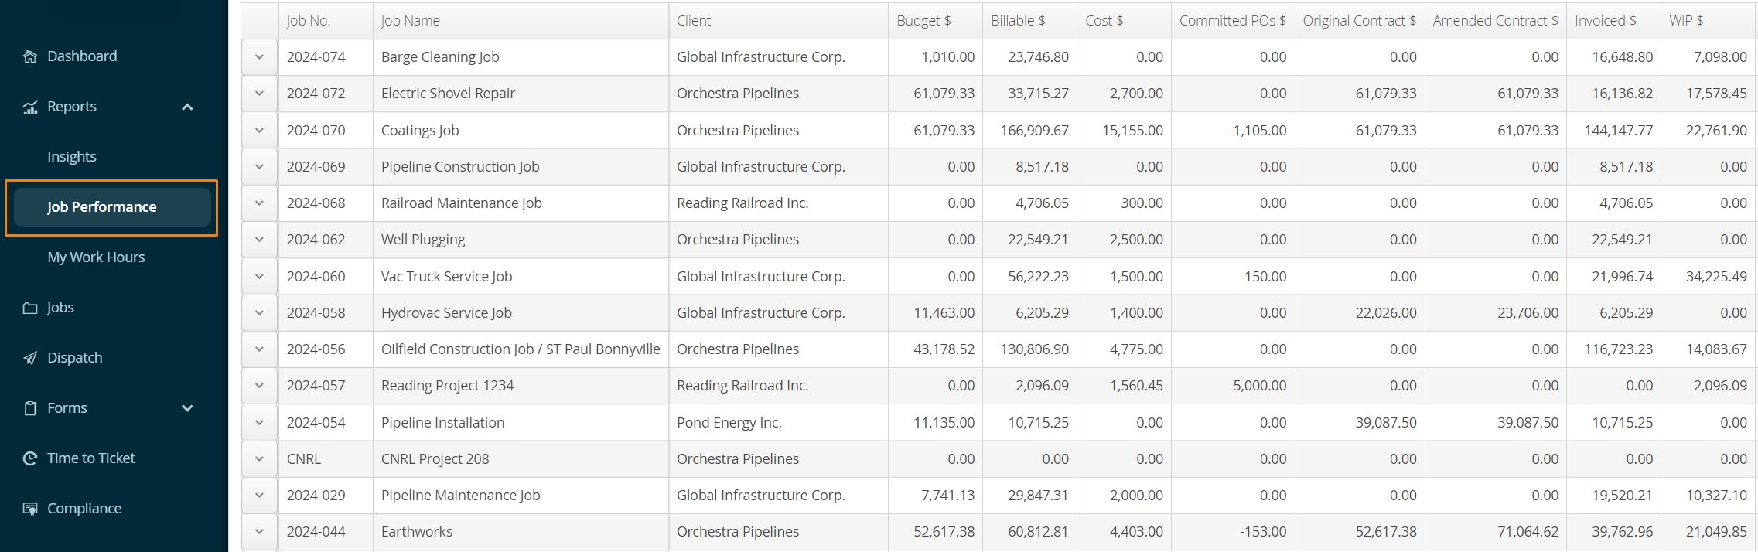Expand the Pipeline Installation row
Image resolution: width=1758 pixels, height=552 pixels.
pos(259,423)
